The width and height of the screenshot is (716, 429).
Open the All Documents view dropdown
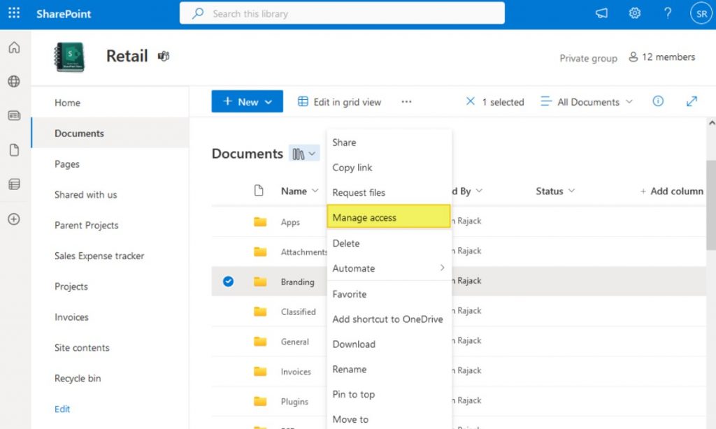click(586, 101)
